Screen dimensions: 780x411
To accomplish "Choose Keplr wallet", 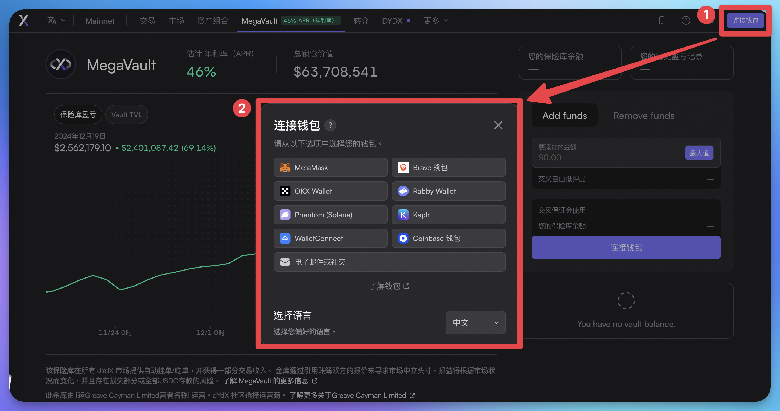I will [448, 215].
